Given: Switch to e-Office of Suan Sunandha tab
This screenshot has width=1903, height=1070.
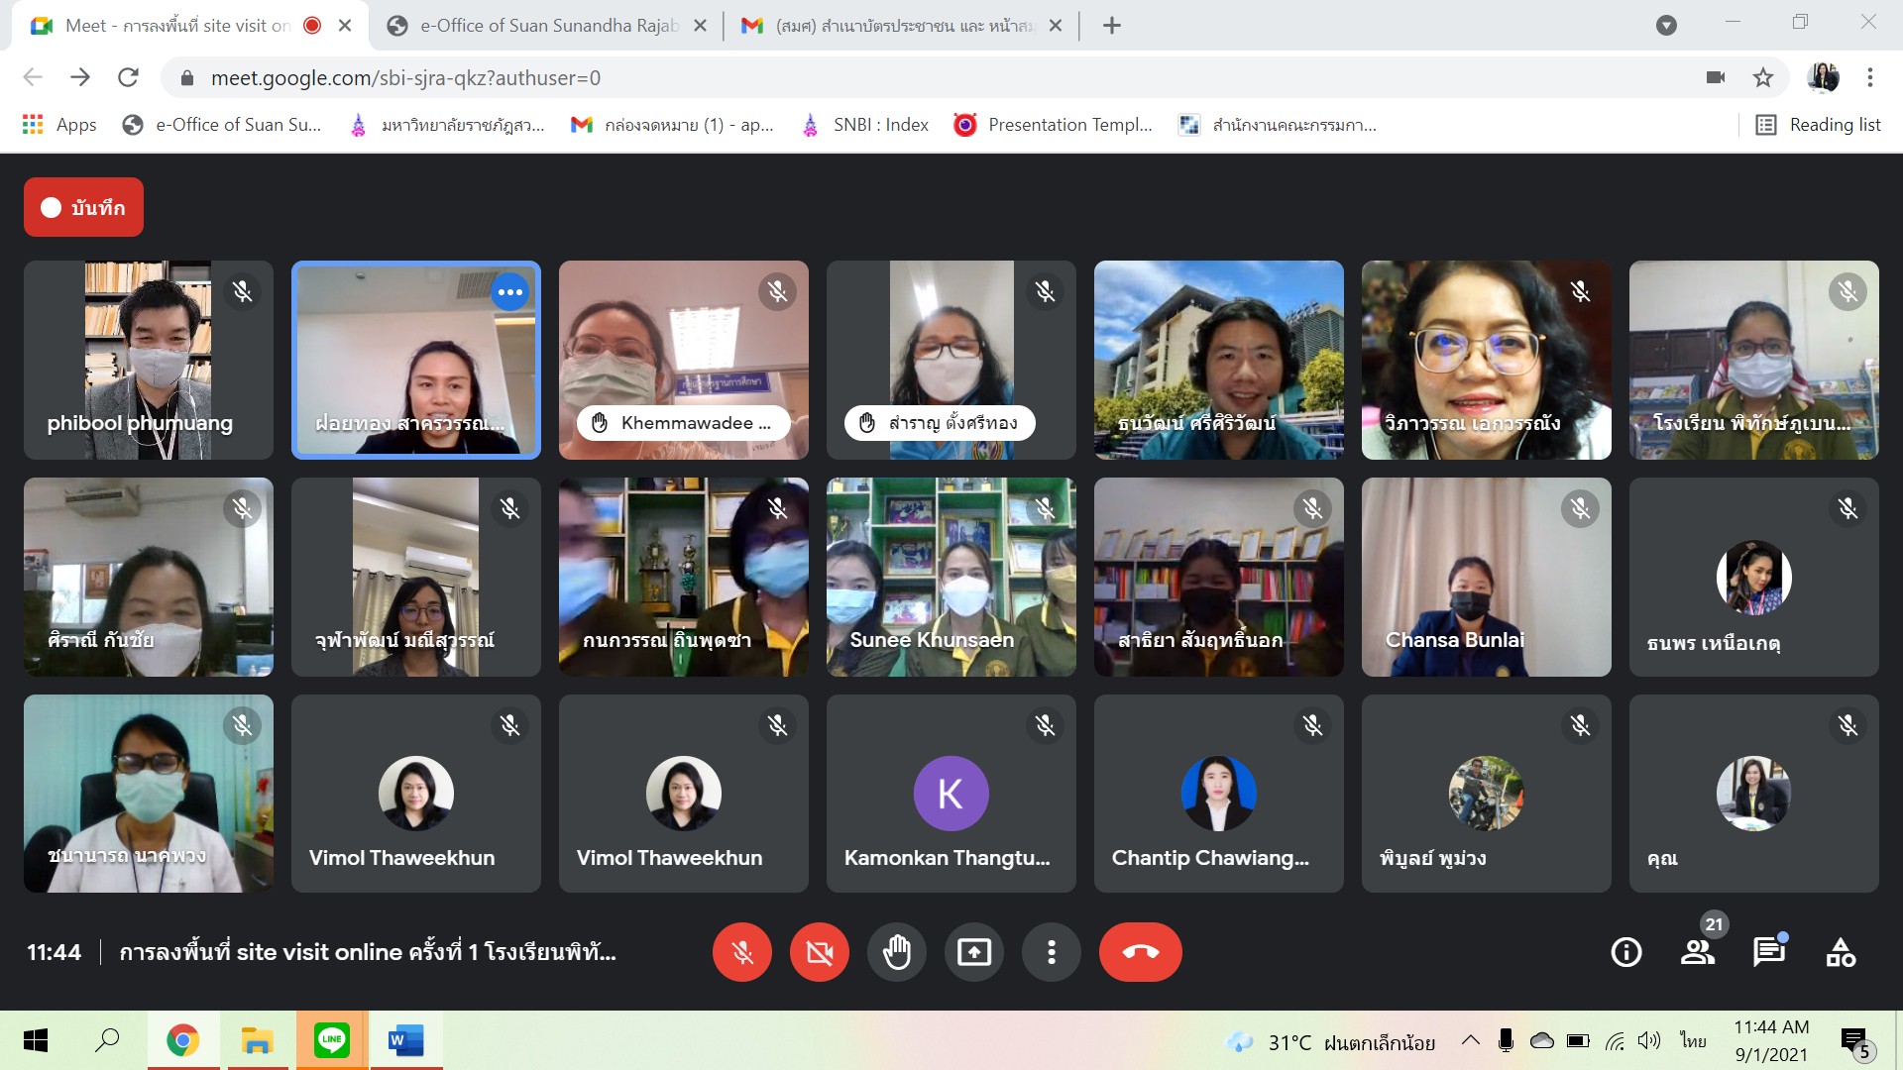Looking at the screenshot, I should [546, 26].
